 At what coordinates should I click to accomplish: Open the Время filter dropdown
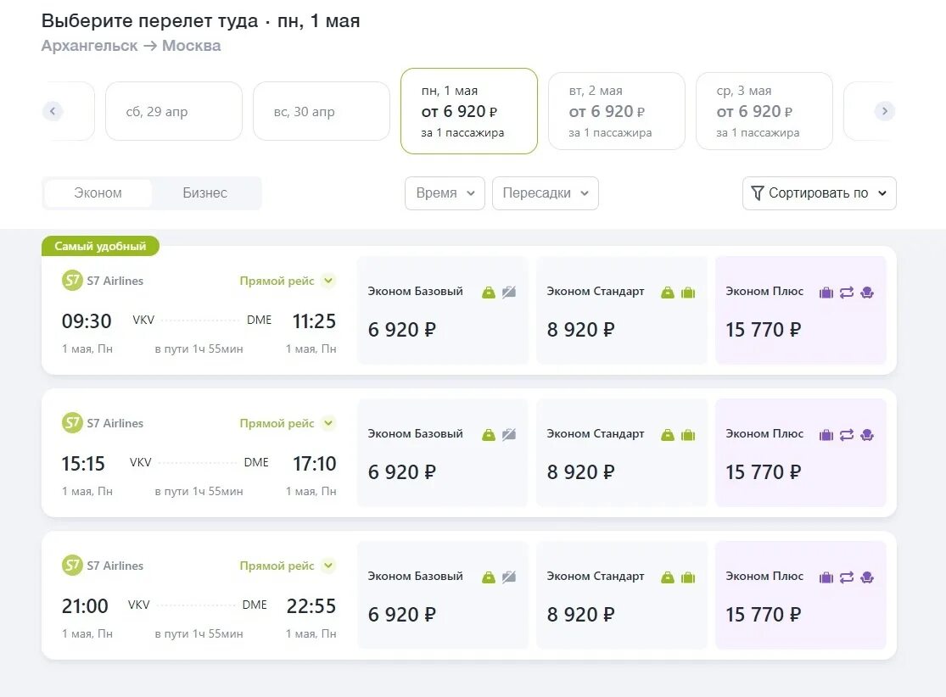[x=445, y=193]
